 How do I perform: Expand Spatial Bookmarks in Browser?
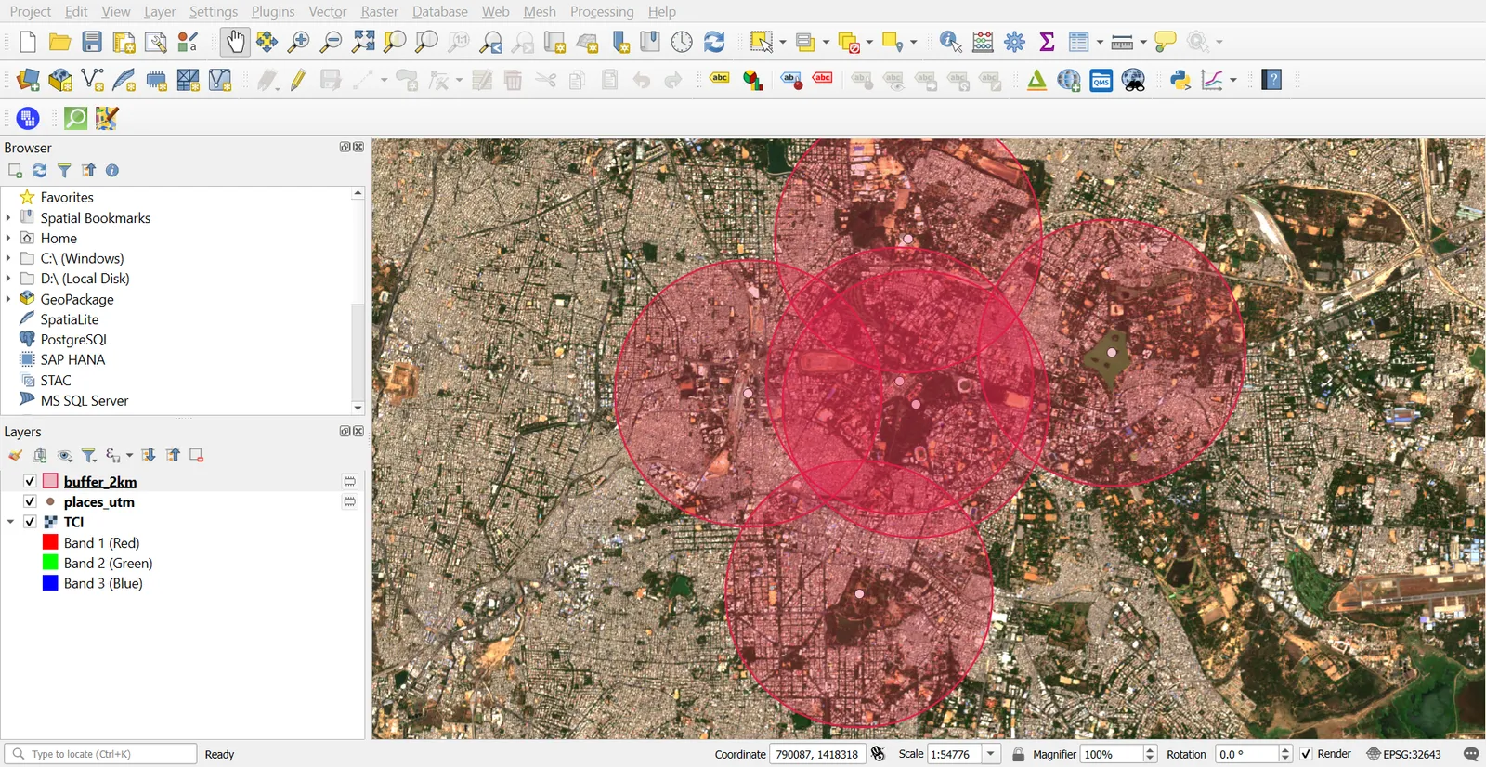click(8, 217)
